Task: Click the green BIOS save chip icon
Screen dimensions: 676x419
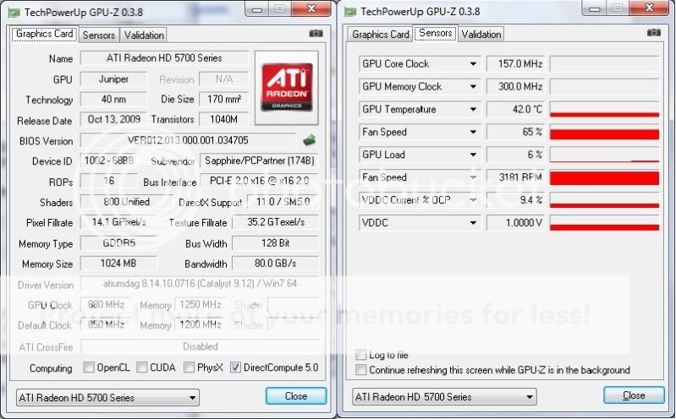Action: click(310, 140)
